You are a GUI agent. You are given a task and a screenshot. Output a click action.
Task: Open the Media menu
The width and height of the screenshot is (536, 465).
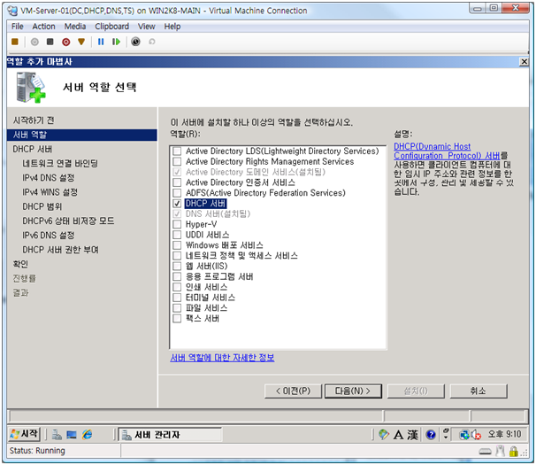[75, 27]
